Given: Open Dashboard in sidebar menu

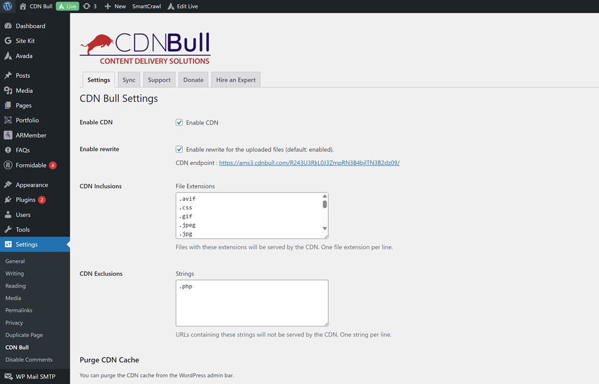Looking at the screenshot, I should point(30,26).
